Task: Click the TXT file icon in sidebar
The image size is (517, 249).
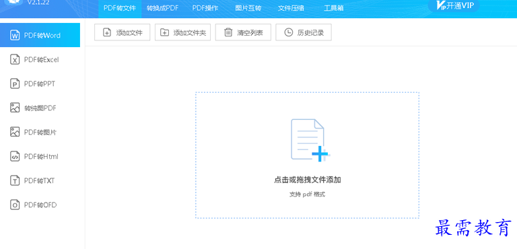Action: 15,181
